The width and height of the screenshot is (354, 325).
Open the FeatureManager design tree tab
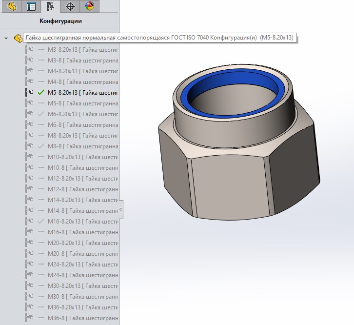tap(12, 6)
